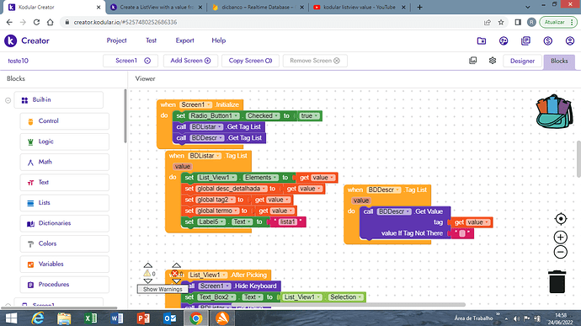This screenshot has height=326, width=581.
Task: Switch to the Designer view
Action: [522, 61]
